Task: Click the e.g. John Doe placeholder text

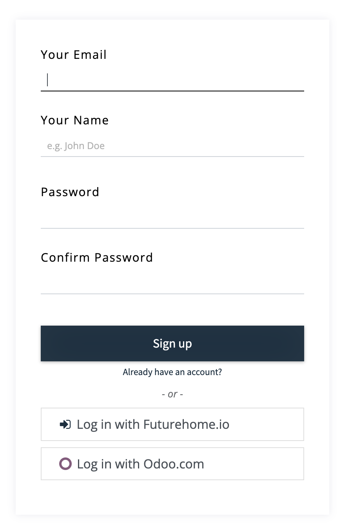Action: click(x=76, y=146)
